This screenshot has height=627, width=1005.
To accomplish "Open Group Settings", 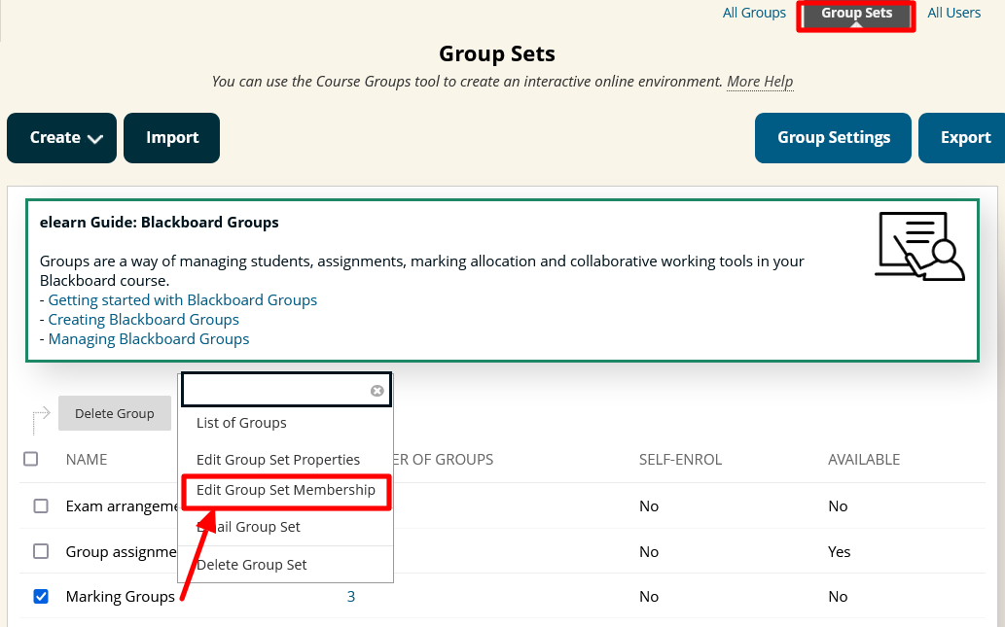I will pos(832,137).
